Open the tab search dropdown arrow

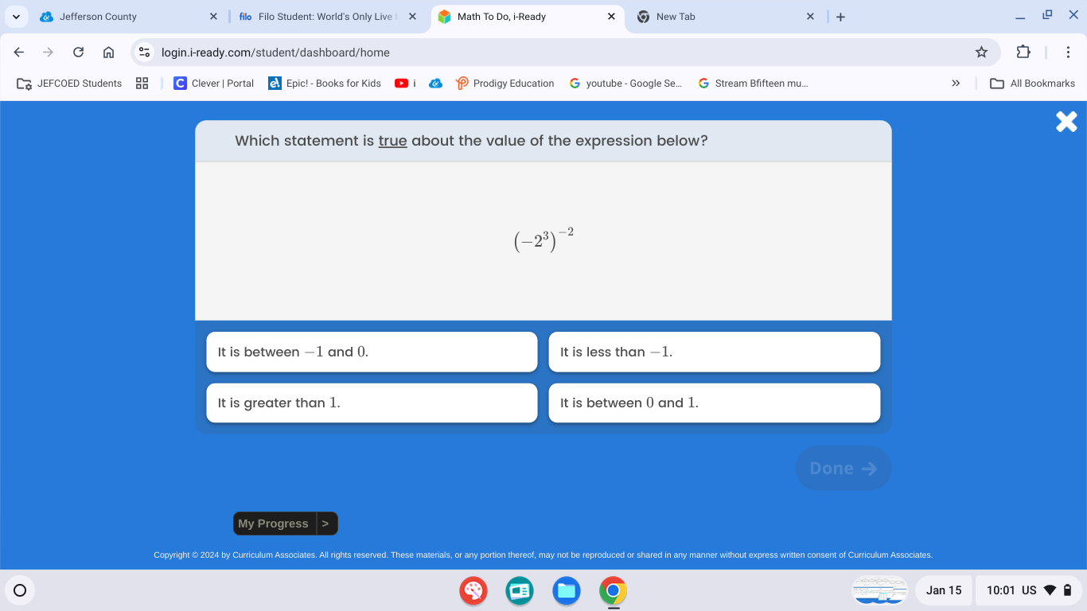16,17
